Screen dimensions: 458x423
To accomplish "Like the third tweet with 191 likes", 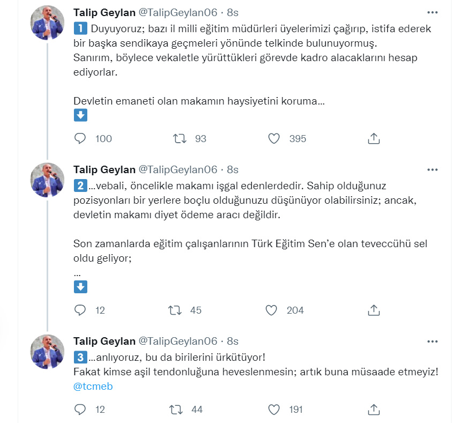I will pyautogui.click(x=274, y=410).
